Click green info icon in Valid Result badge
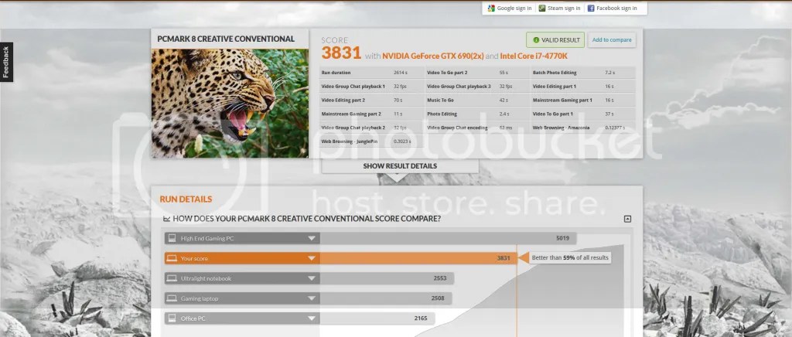 pyautogui.click(x=536, y=40)
